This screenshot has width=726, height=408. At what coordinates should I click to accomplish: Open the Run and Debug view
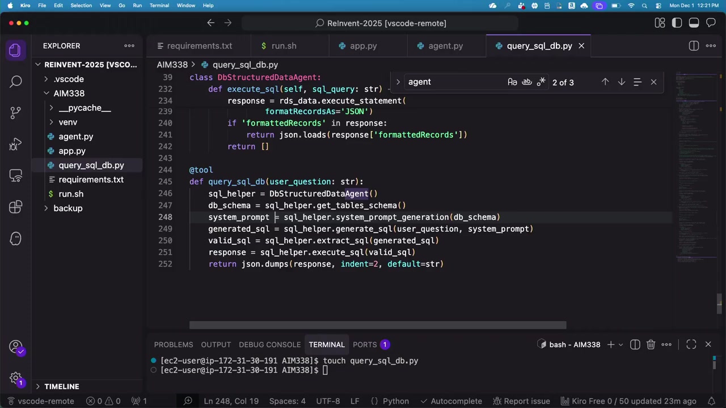tap(15, 144)
